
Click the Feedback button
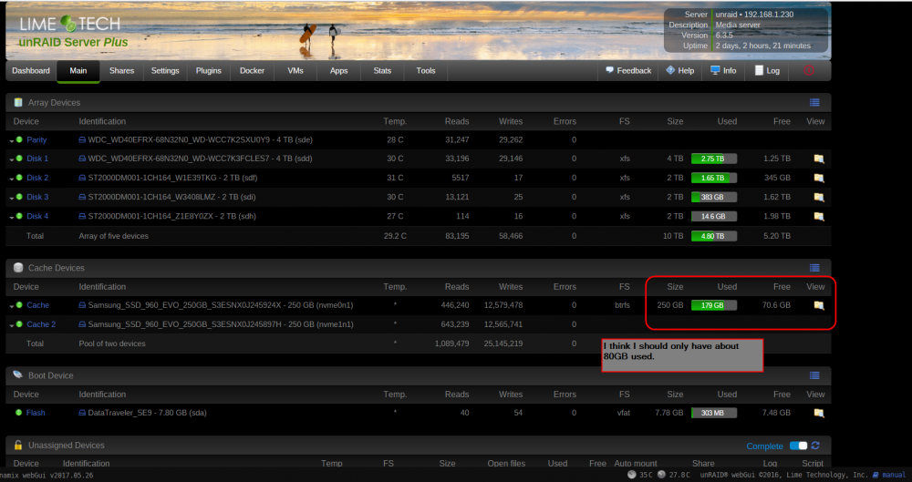pos(628,70)
